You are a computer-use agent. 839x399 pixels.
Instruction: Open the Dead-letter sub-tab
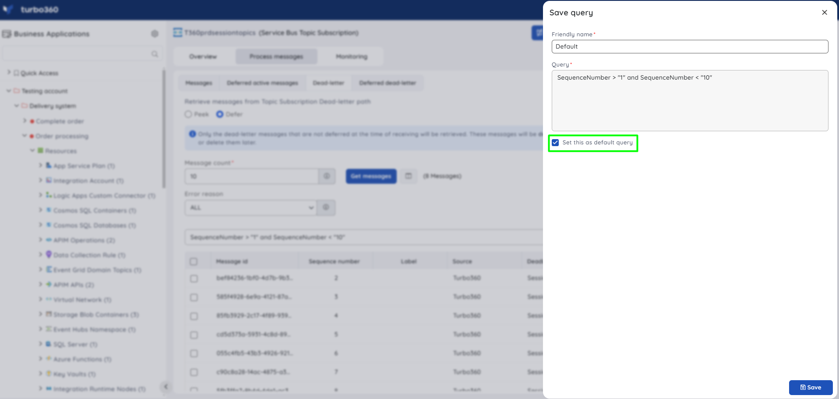pos(328,83)
